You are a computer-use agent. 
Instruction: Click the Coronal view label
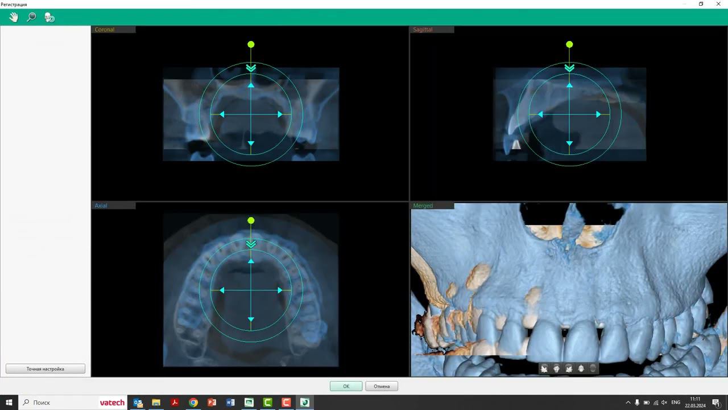coord(105,30)
